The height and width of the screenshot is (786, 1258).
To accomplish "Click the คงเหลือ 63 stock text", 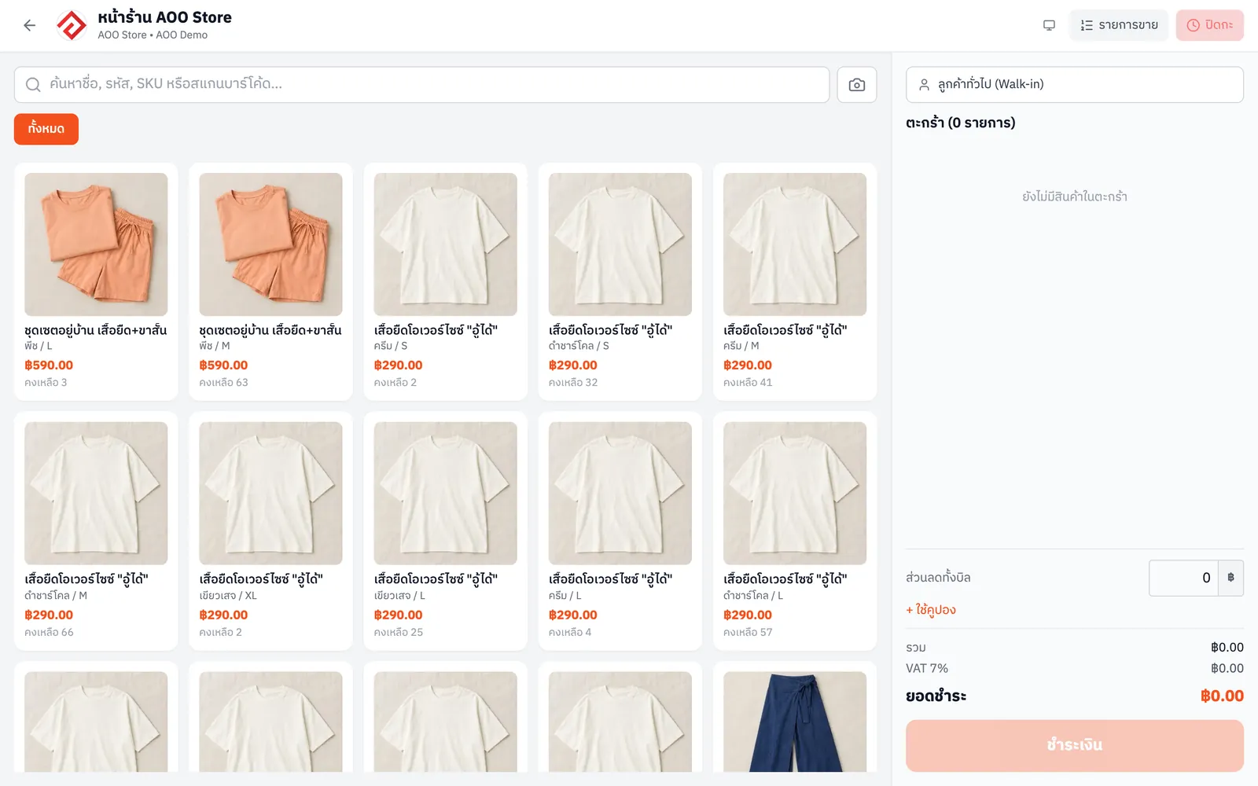I will point(223,383).
